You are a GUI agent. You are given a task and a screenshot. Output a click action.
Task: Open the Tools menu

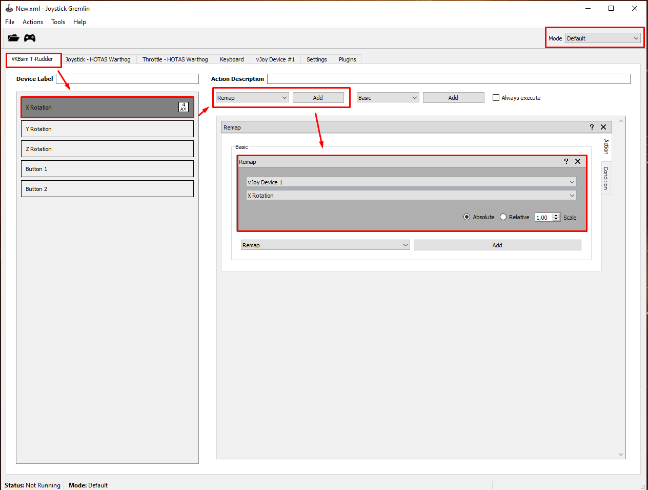(58, 22)
